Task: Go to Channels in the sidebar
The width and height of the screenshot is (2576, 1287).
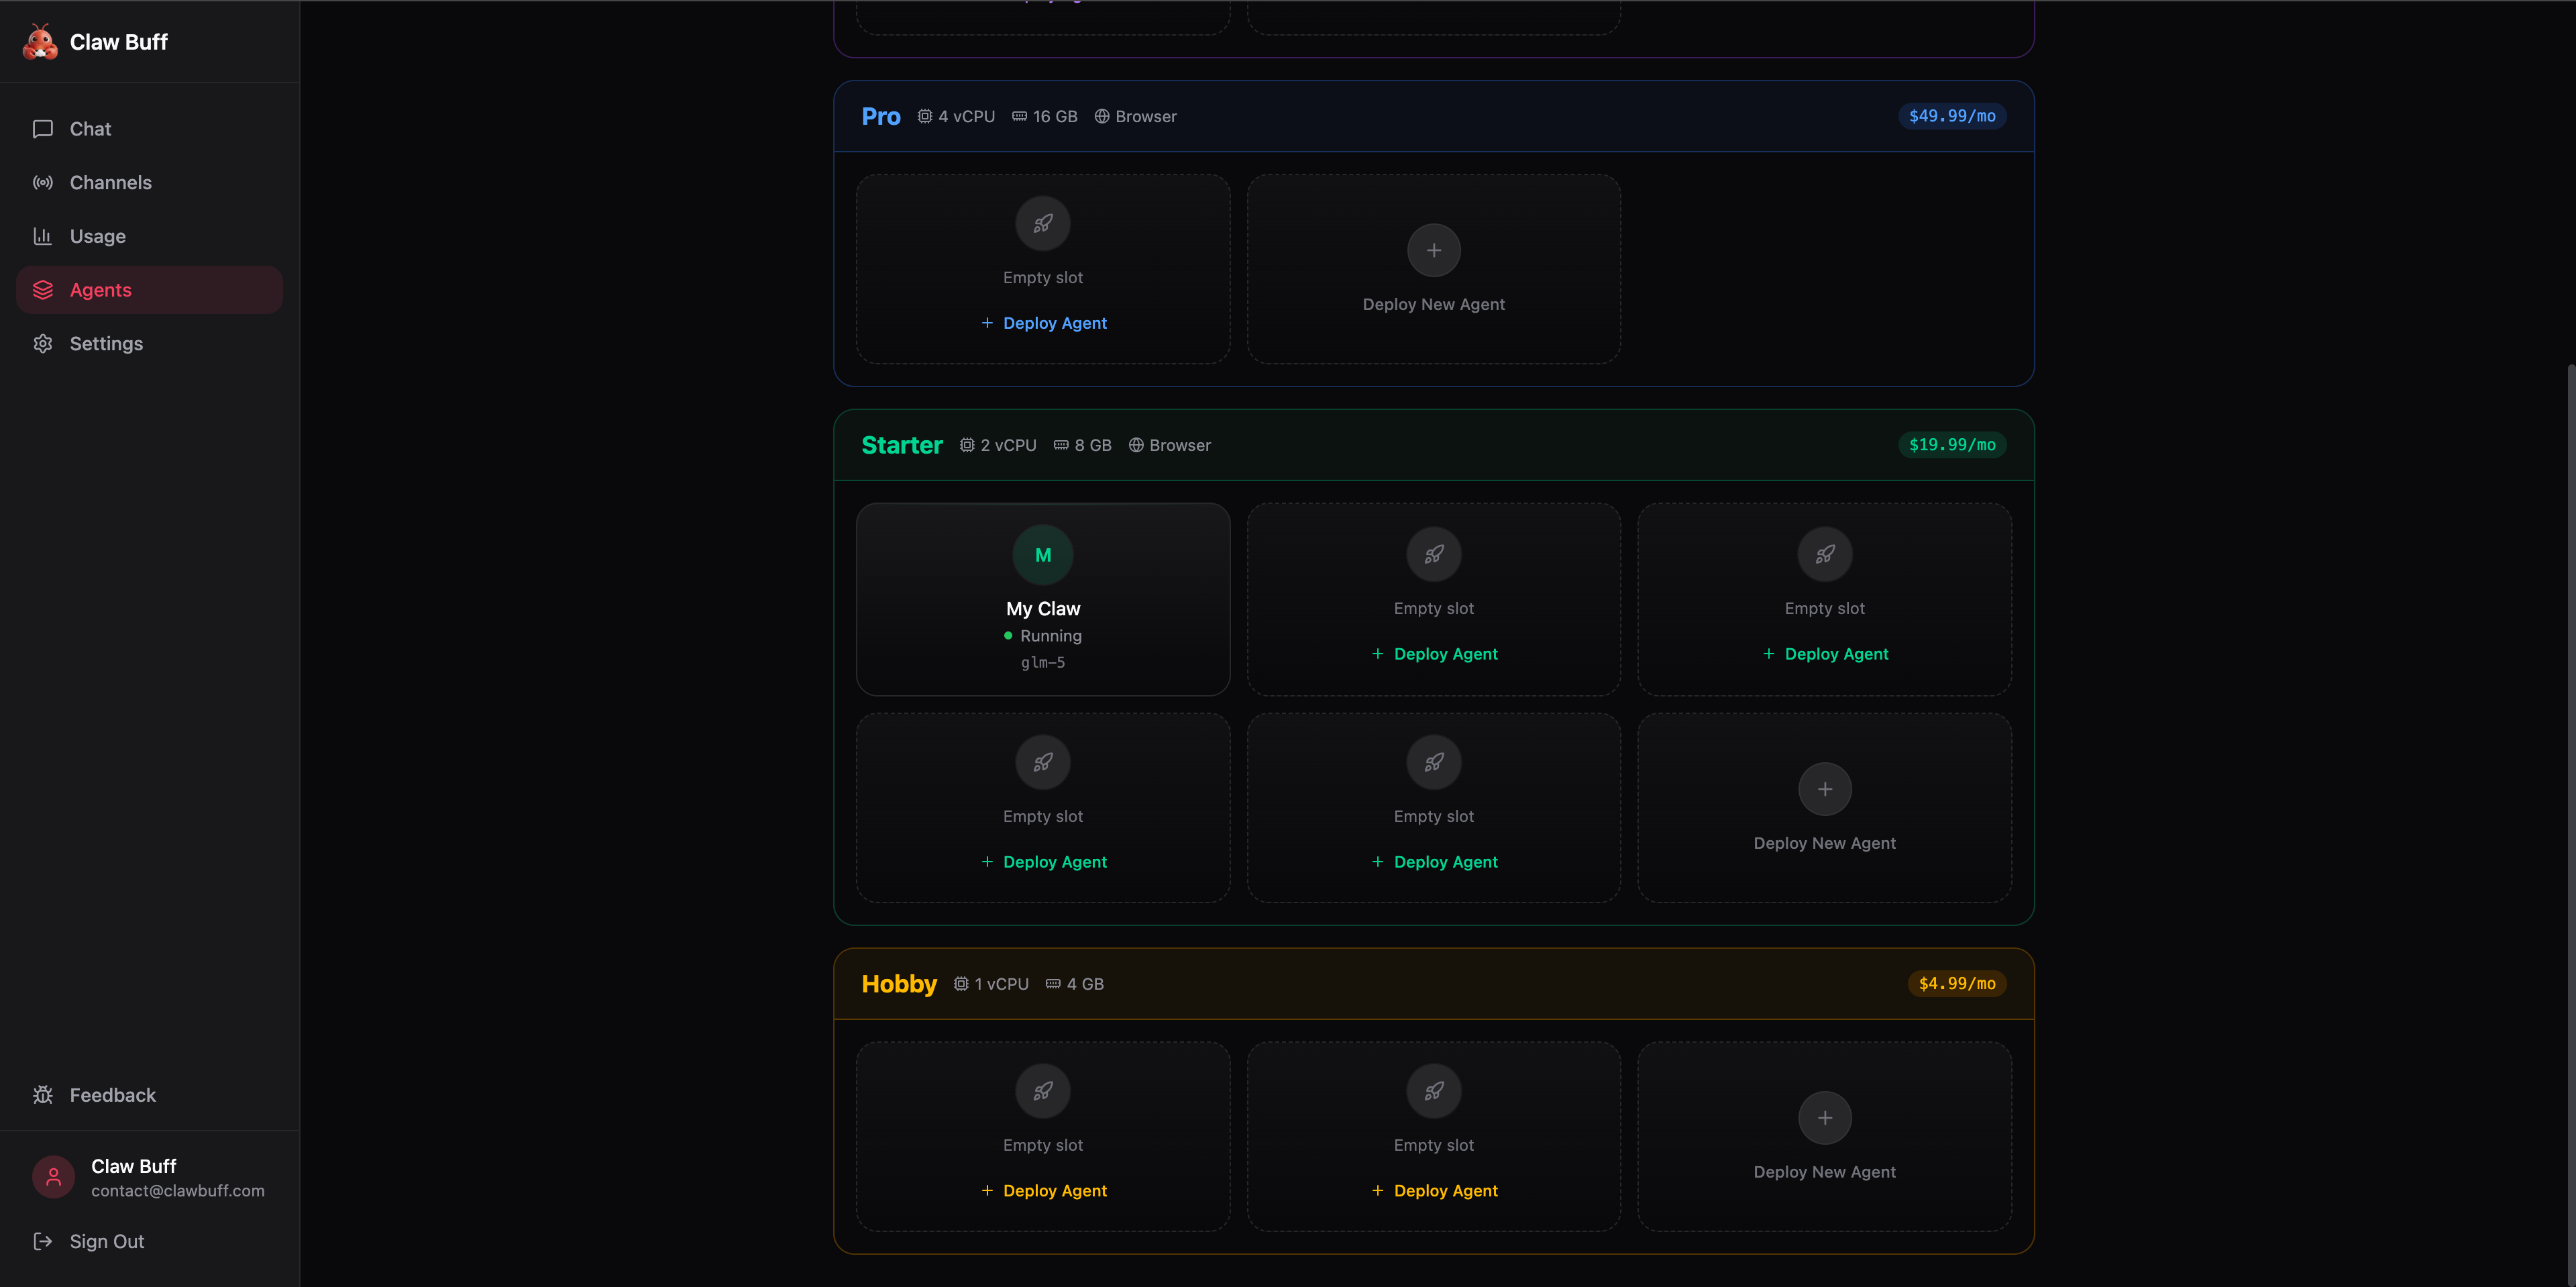Action: pyautogui.click(x=110, y=183)
